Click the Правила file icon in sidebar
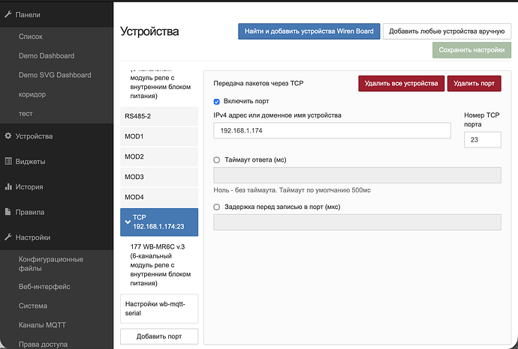518x349 pixels. click(8, 212)
